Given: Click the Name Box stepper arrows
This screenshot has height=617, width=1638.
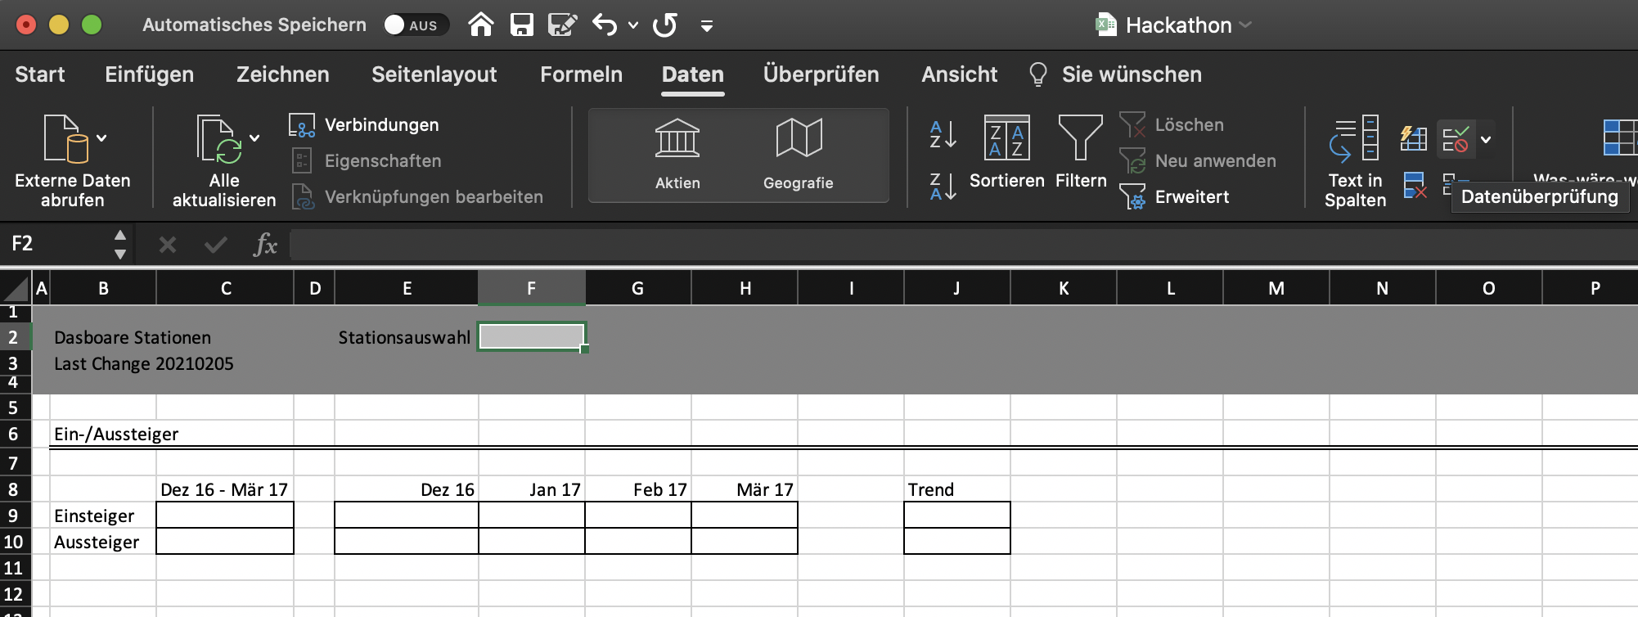Looking at the screenshot, I should [120, 244].
